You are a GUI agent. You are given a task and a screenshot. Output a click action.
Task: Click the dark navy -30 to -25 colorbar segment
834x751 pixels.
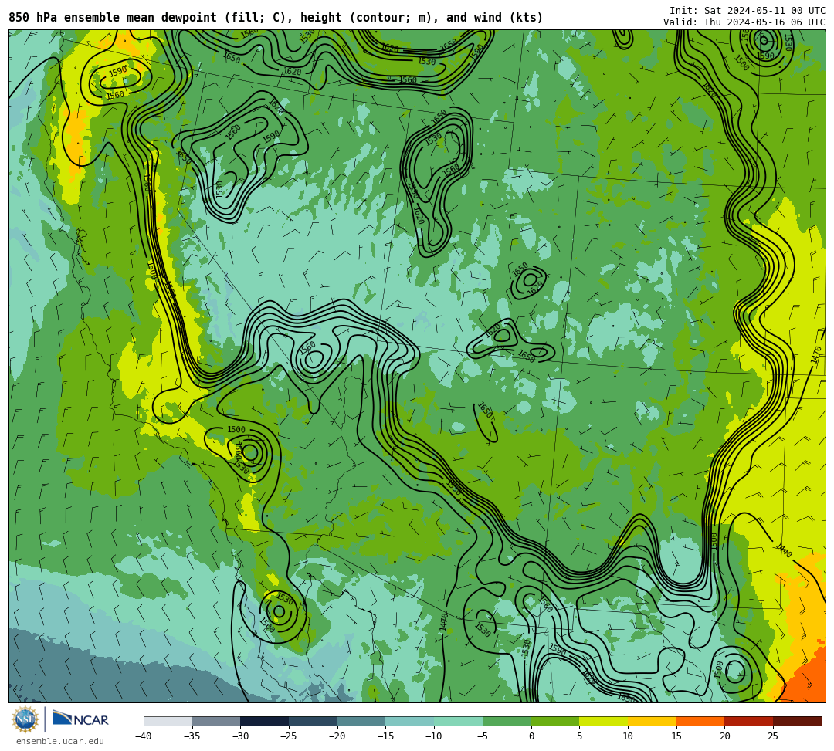coord(265,721)
